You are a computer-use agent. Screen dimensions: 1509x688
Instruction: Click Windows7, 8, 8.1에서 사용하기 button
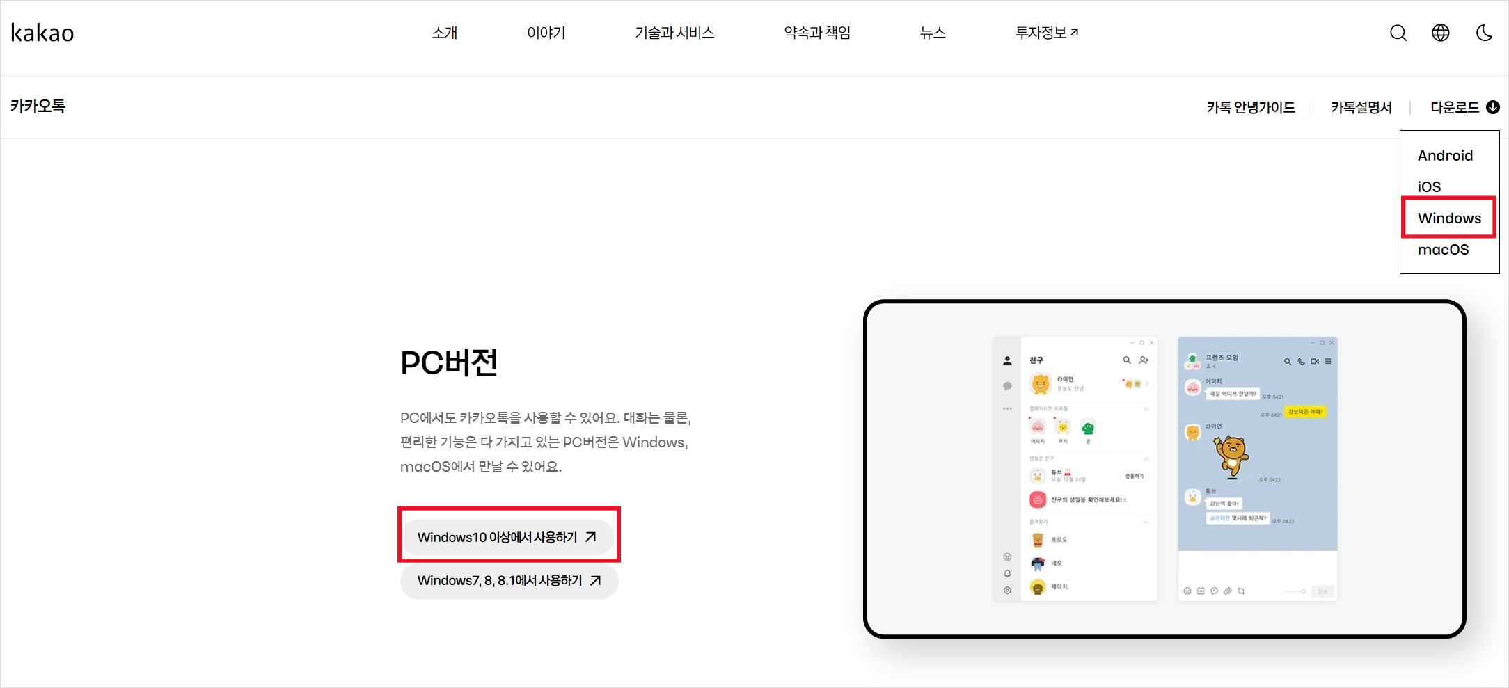[509, 580]
